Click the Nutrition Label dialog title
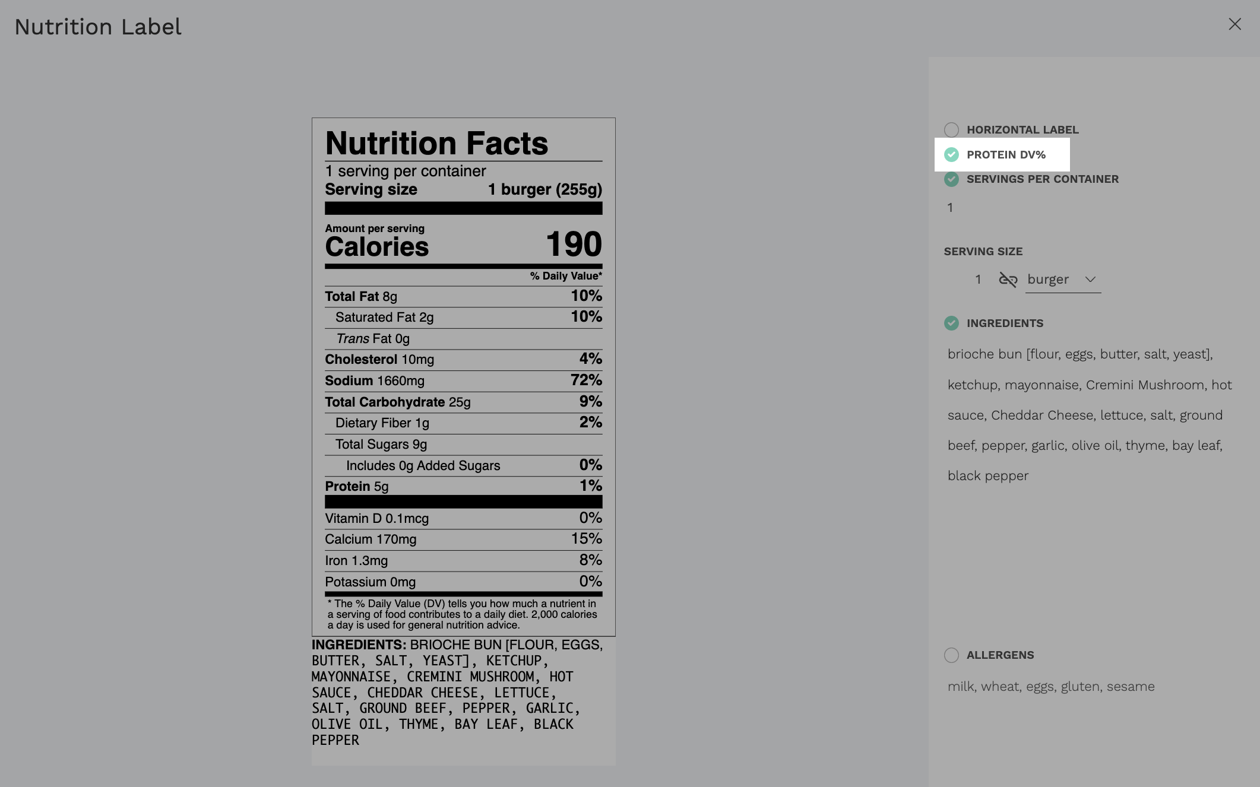The width and height of the screenshot is (1260, 787). pos(98,27)
